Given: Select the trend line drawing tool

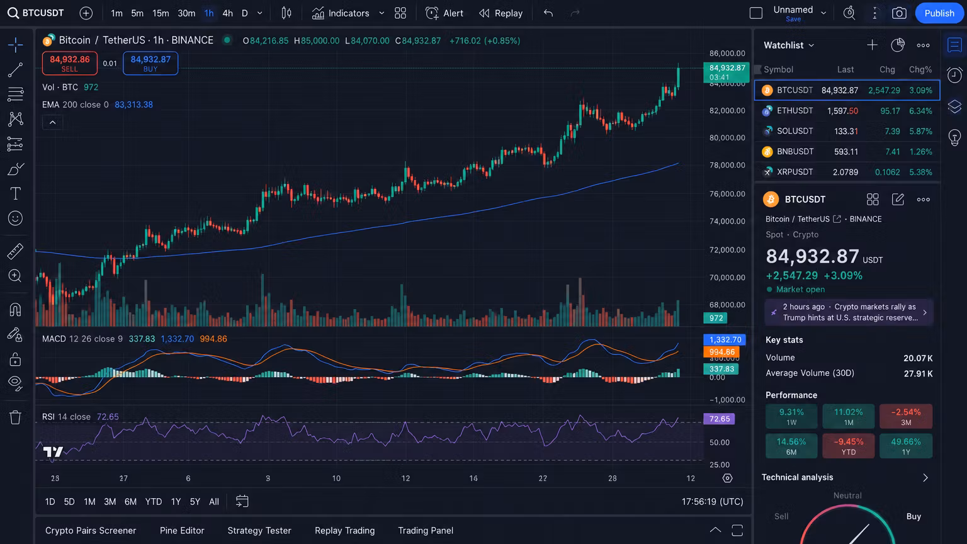Looking at the screenshot, I should (x=15, y=70).
